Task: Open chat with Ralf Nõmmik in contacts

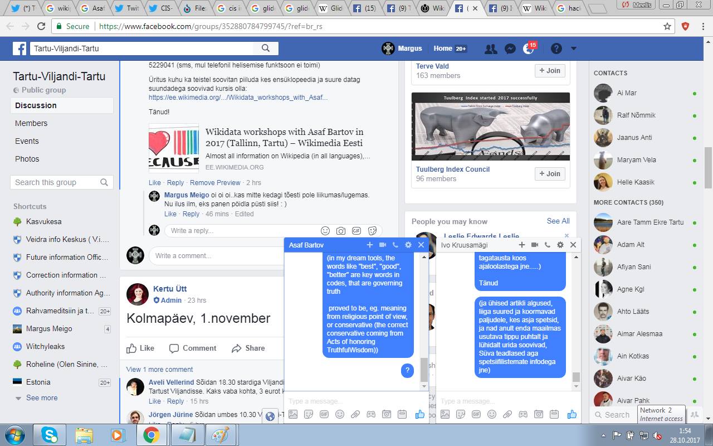Action: pos(645,115)
